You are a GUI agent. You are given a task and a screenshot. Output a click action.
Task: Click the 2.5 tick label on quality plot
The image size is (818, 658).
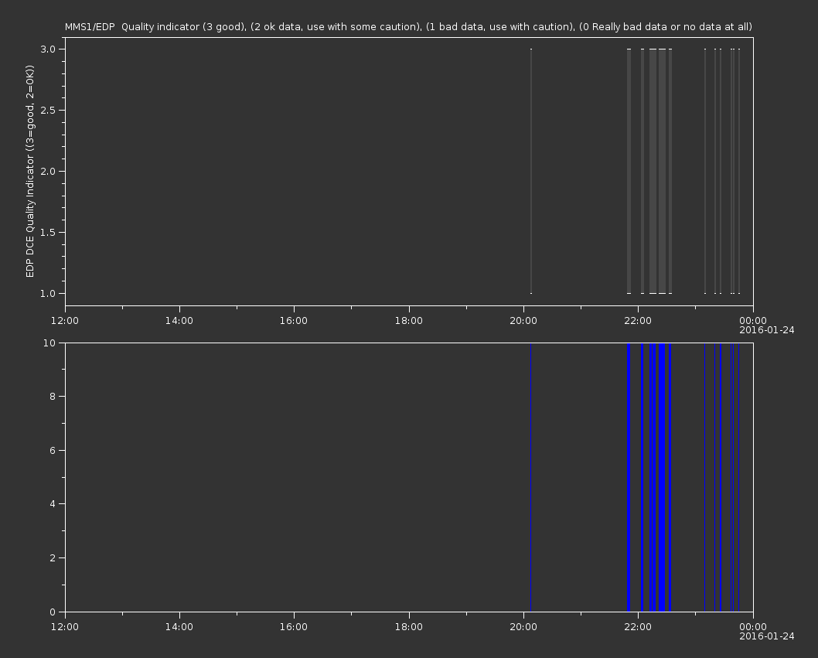click(x=49, y=110)
